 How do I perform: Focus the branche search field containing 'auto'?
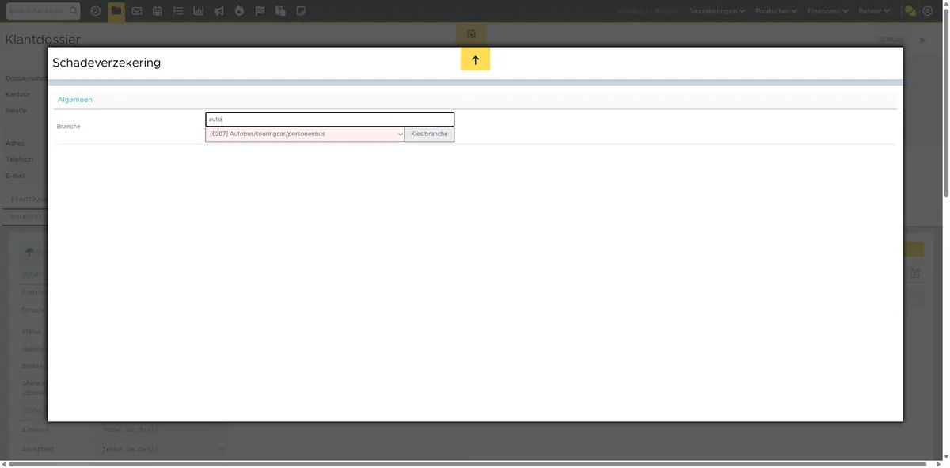329,120
